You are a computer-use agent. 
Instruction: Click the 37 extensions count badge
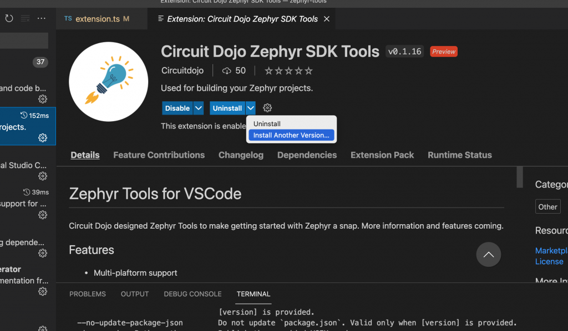(x=40, y=62)
